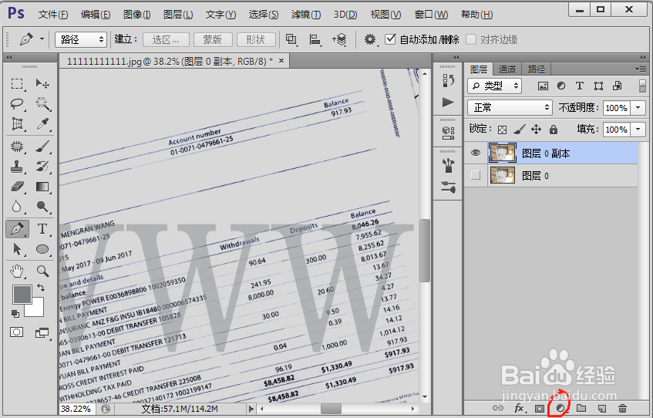Select the Lasso tool

pyautogui.click(x=17, y=103)
